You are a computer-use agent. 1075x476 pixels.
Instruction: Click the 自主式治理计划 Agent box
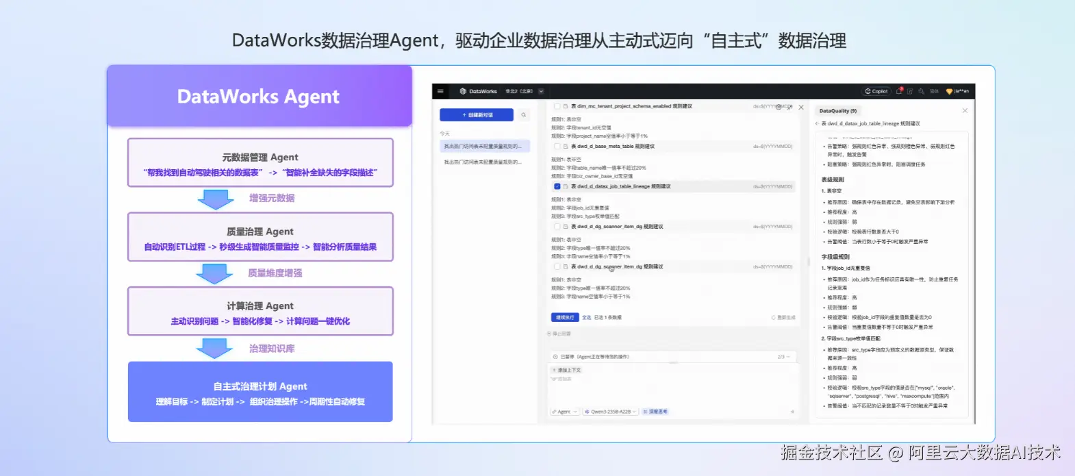pyautogui.click(x=260, y=392)
